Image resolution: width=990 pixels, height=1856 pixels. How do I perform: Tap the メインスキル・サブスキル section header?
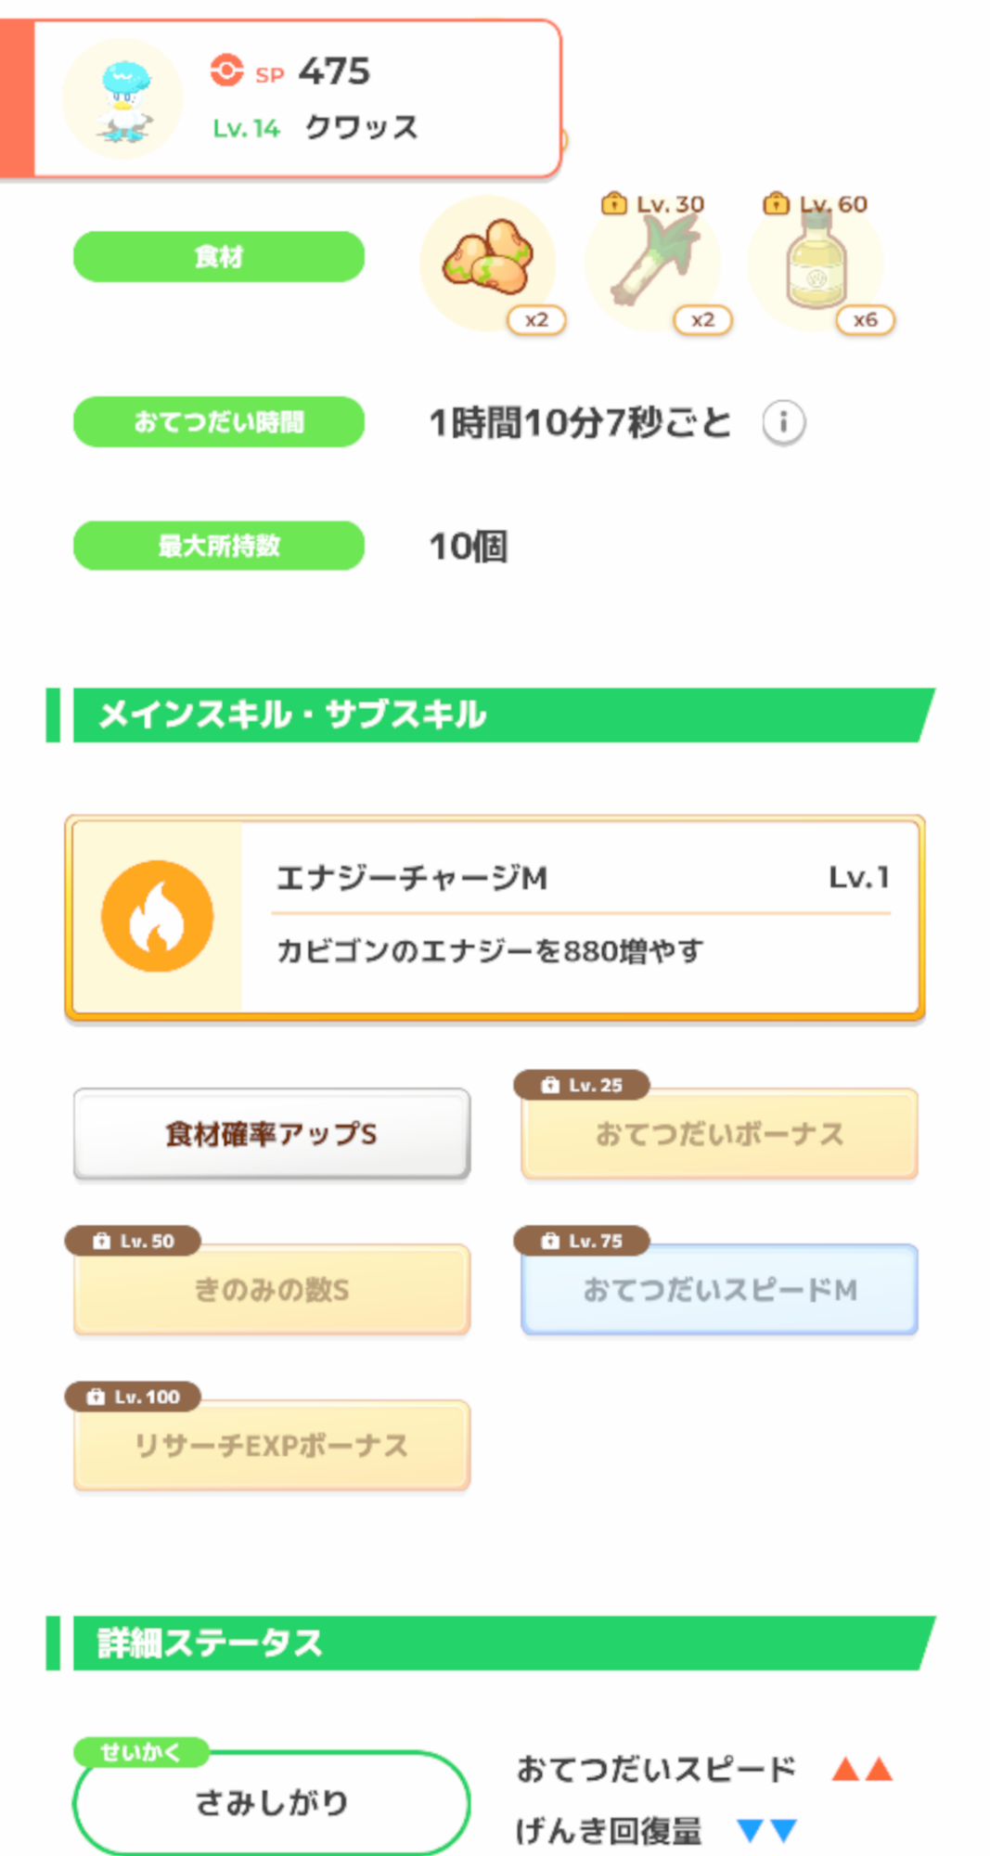(x=492, y=715)
